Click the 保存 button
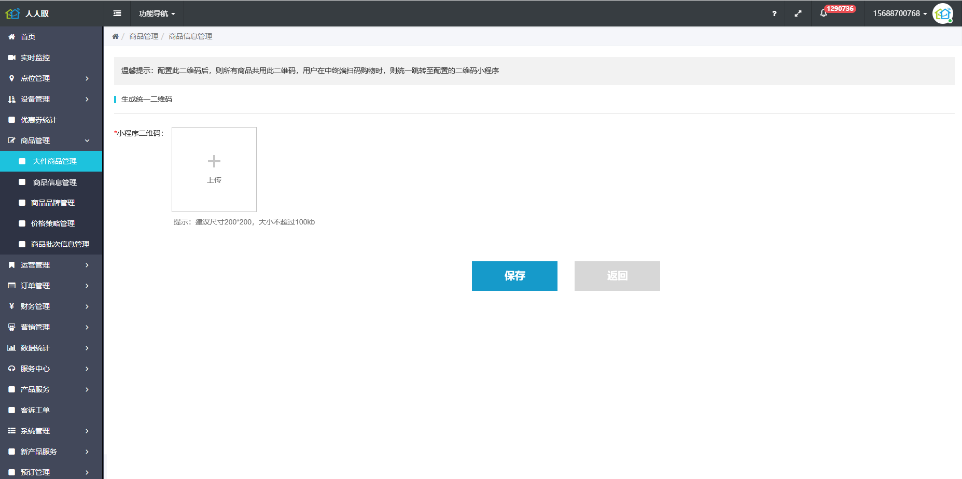 (514, 276)
